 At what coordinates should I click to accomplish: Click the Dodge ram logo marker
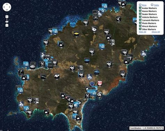[100, 83]
